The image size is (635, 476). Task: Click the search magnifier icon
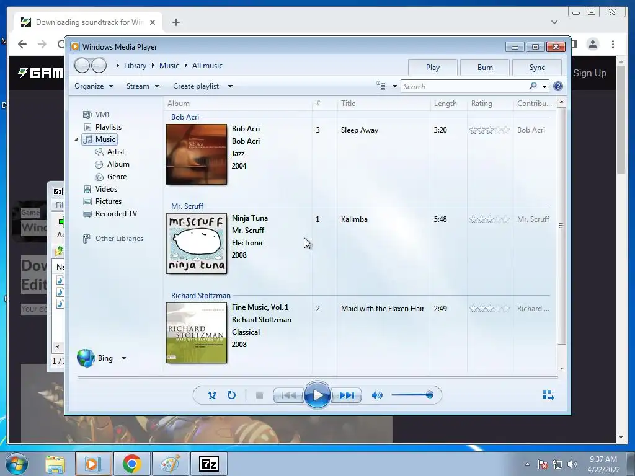click(x=533, y=86)
